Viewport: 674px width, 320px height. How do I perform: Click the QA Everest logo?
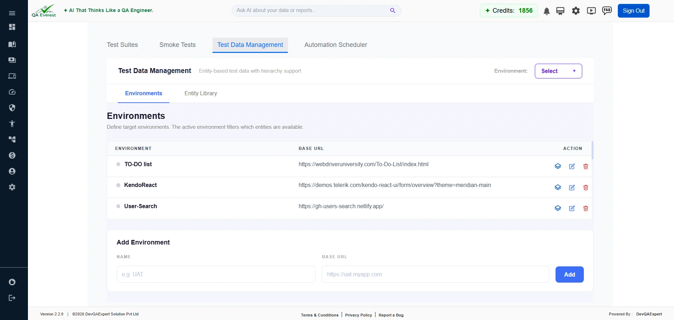44,11
